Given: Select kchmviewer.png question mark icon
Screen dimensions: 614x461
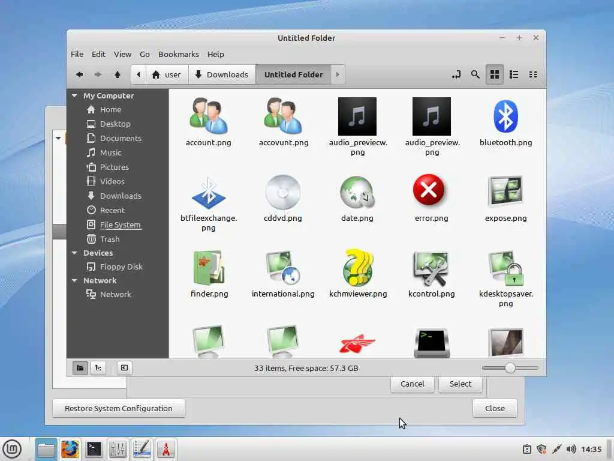Looking at the screenshot, I should (357, 268).
